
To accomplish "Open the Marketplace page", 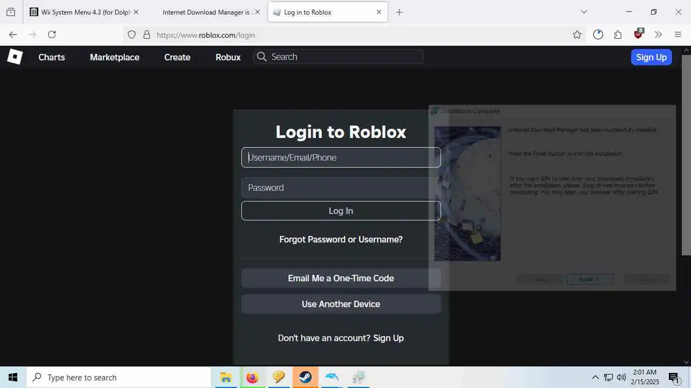I will coord(114,57).
